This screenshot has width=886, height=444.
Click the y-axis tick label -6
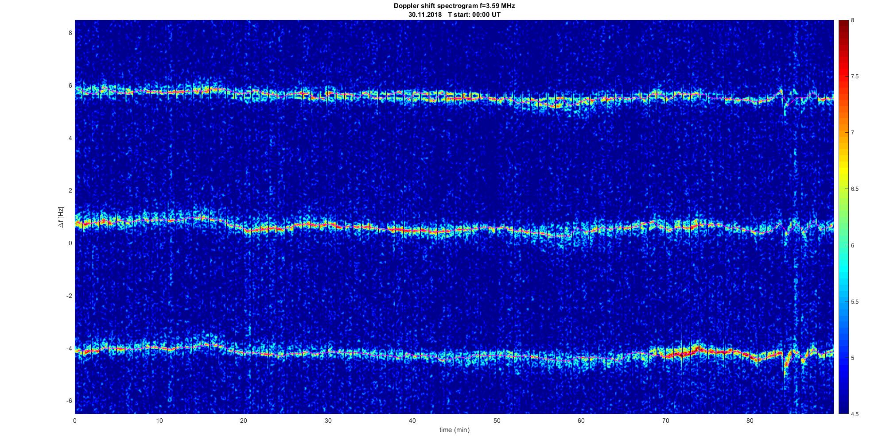[x=69, y=401]
